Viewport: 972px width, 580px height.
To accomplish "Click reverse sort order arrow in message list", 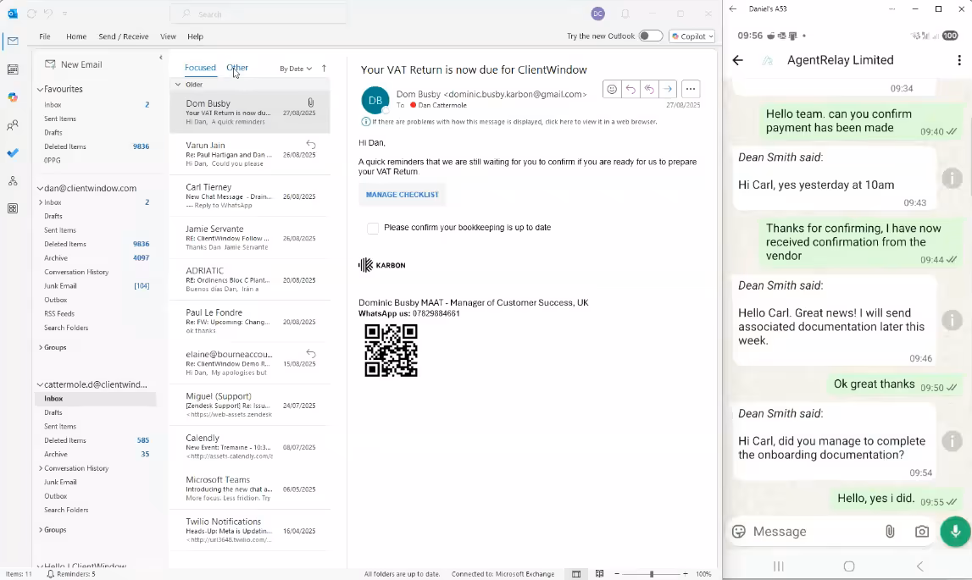I will click(324, 69).
